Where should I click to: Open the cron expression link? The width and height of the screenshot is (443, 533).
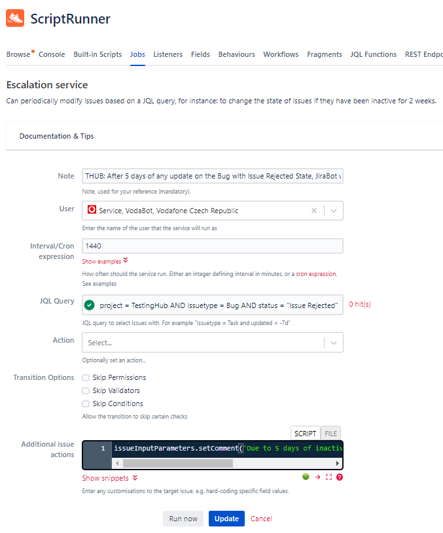[316, 274]
